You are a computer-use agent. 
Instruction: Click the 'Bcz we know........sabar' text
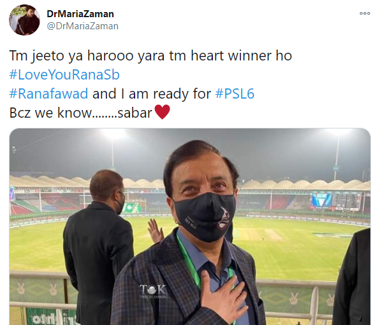pyautogui.click(x=81, y=113)
